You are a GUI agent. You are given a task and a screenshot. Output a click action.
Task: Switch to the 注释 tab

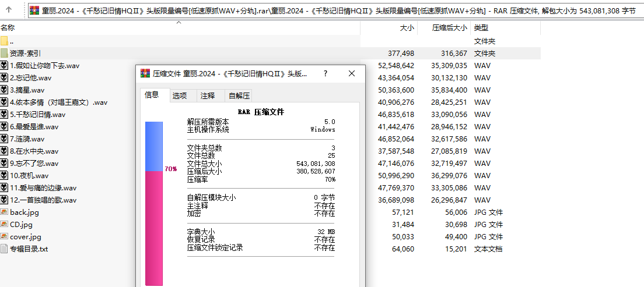207,96
